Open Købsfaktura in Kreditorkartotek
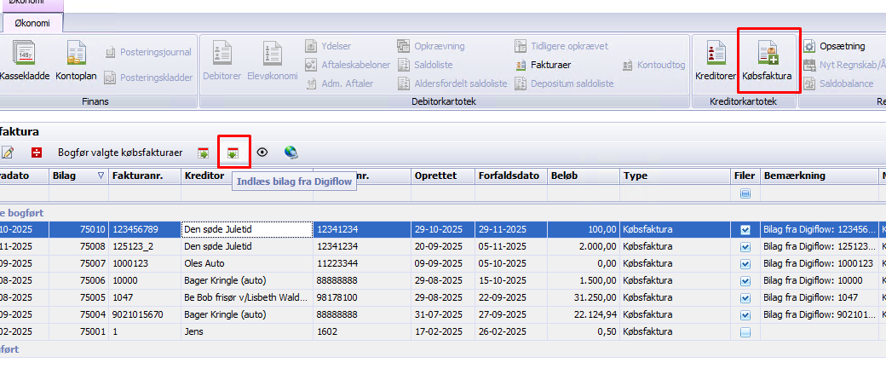This screenshot has height=380, width=886. click(x=768, y=61)
